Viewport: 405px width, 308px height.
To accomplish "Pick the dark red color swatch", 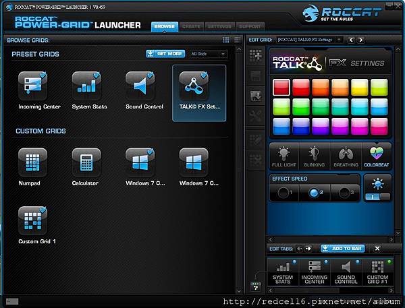I will click(x=281, y=88).
